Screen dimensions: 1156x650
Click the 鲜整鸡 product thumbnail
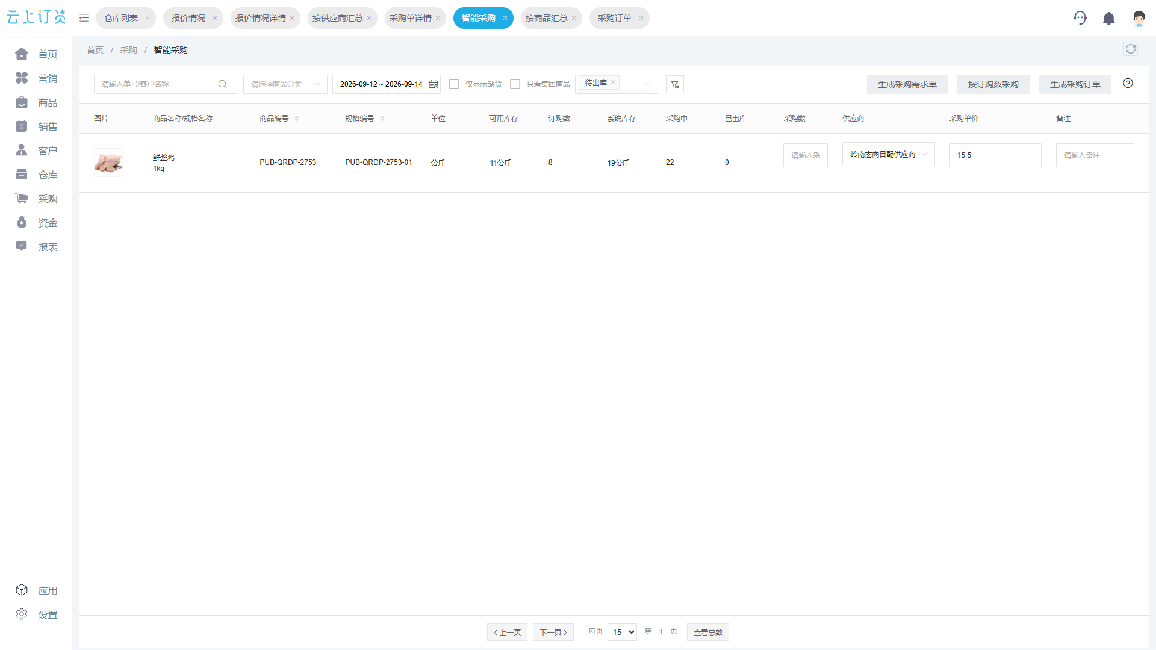coord(108,162)
